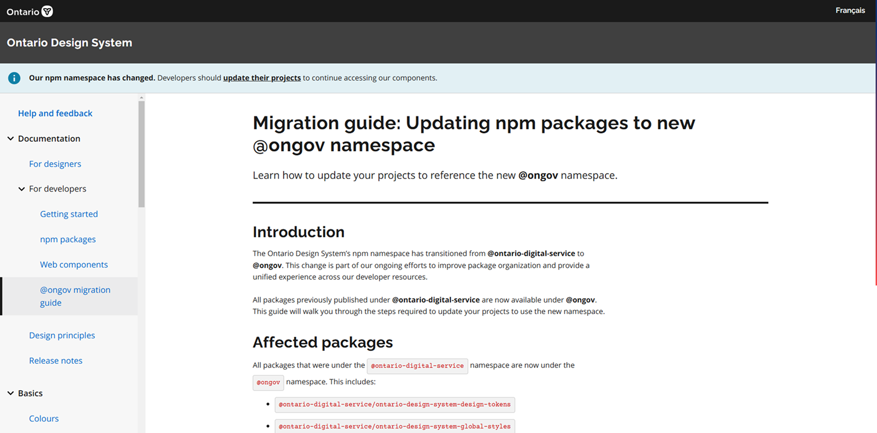Viewport: 877px width, 433px height.
Task: Open Design principles page
Action: [62, 335]
